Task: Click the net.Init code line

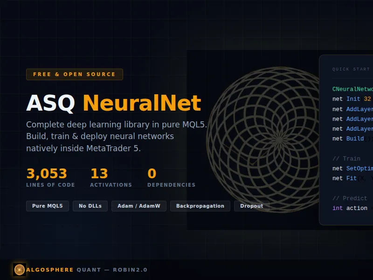Action: [x=352, y=99]
